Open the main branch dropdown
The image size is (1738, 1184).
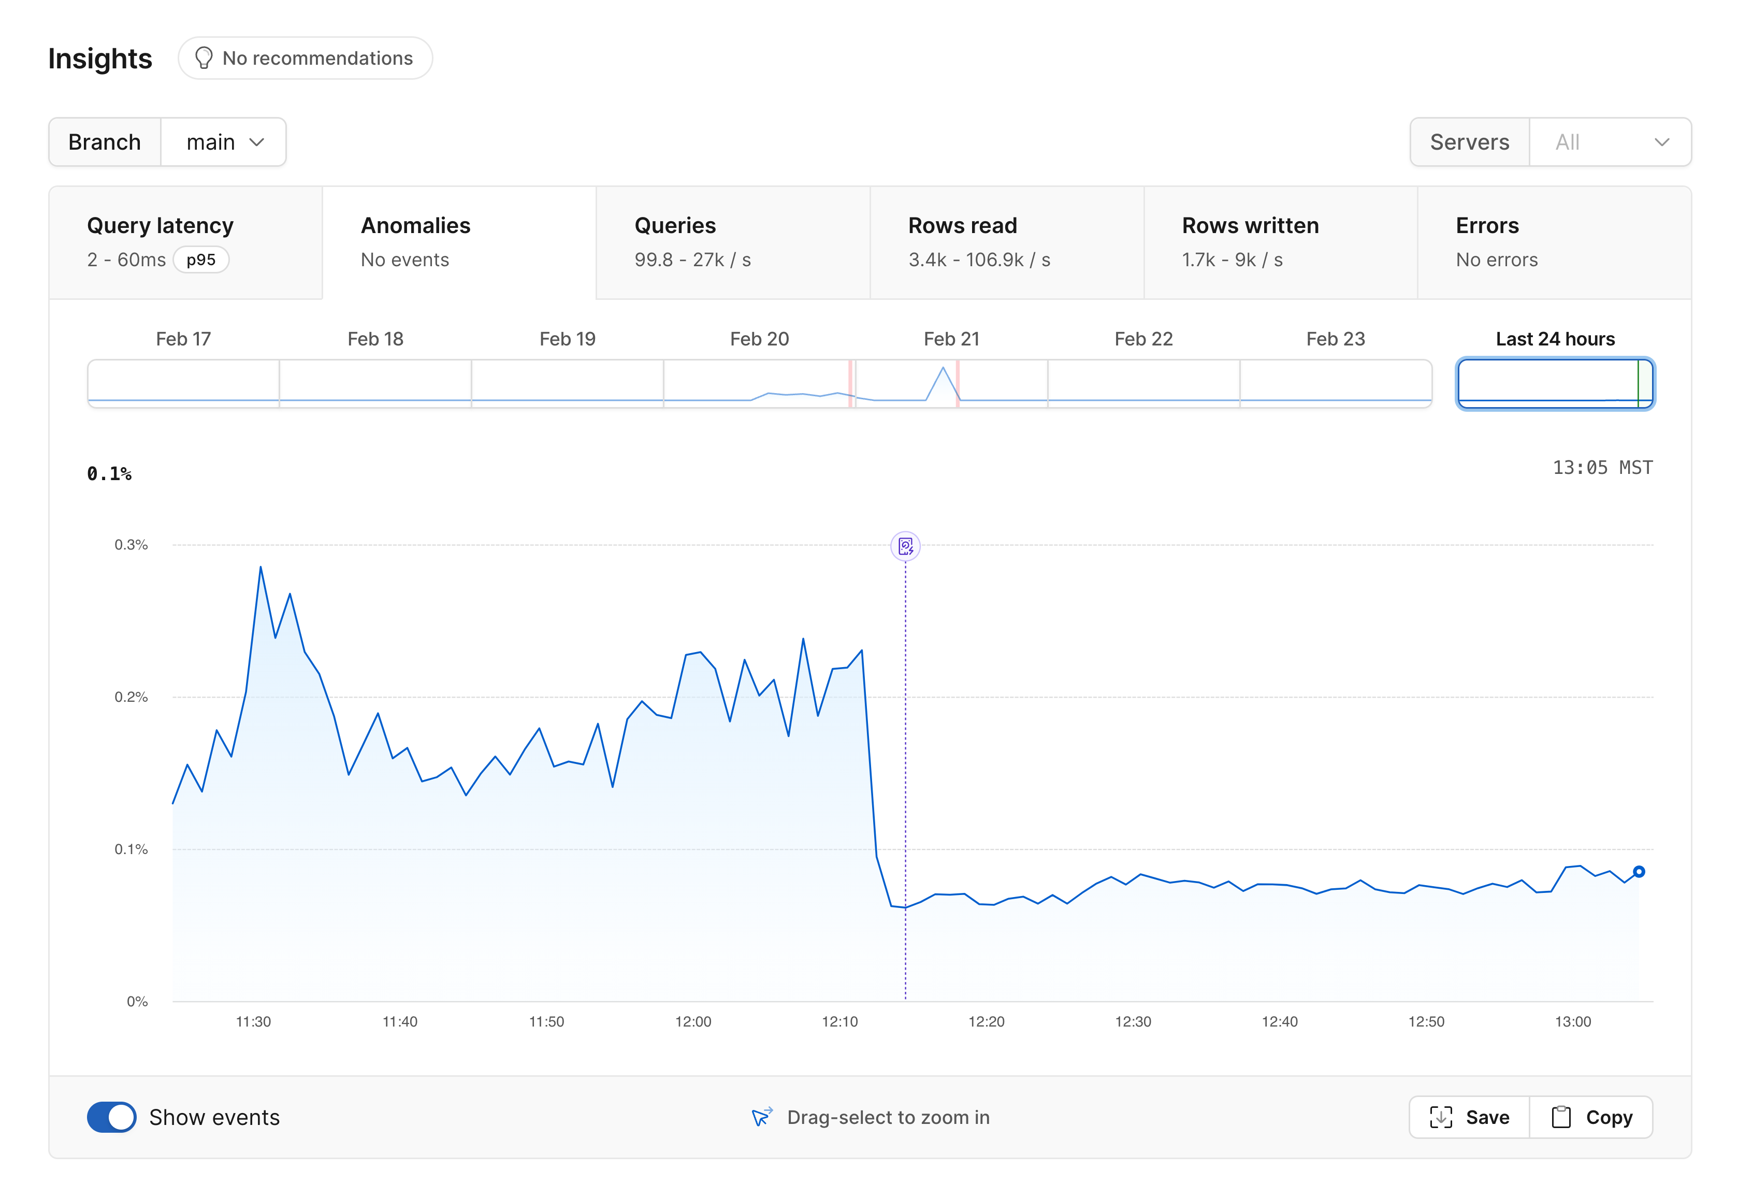pos(224,142)
